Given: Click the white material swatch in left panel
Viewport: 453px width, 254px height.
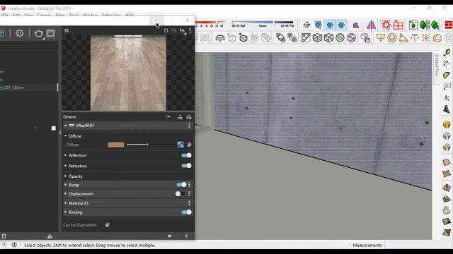Looking at the screenshot, I should tap(54, 128).
